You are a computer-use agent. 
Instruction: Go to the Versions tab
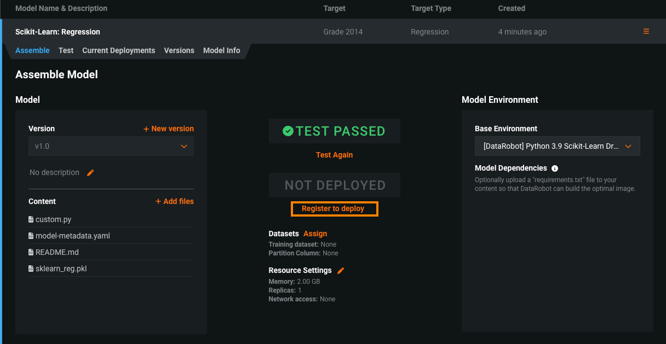pyautogui.click(x=179, y=50)
